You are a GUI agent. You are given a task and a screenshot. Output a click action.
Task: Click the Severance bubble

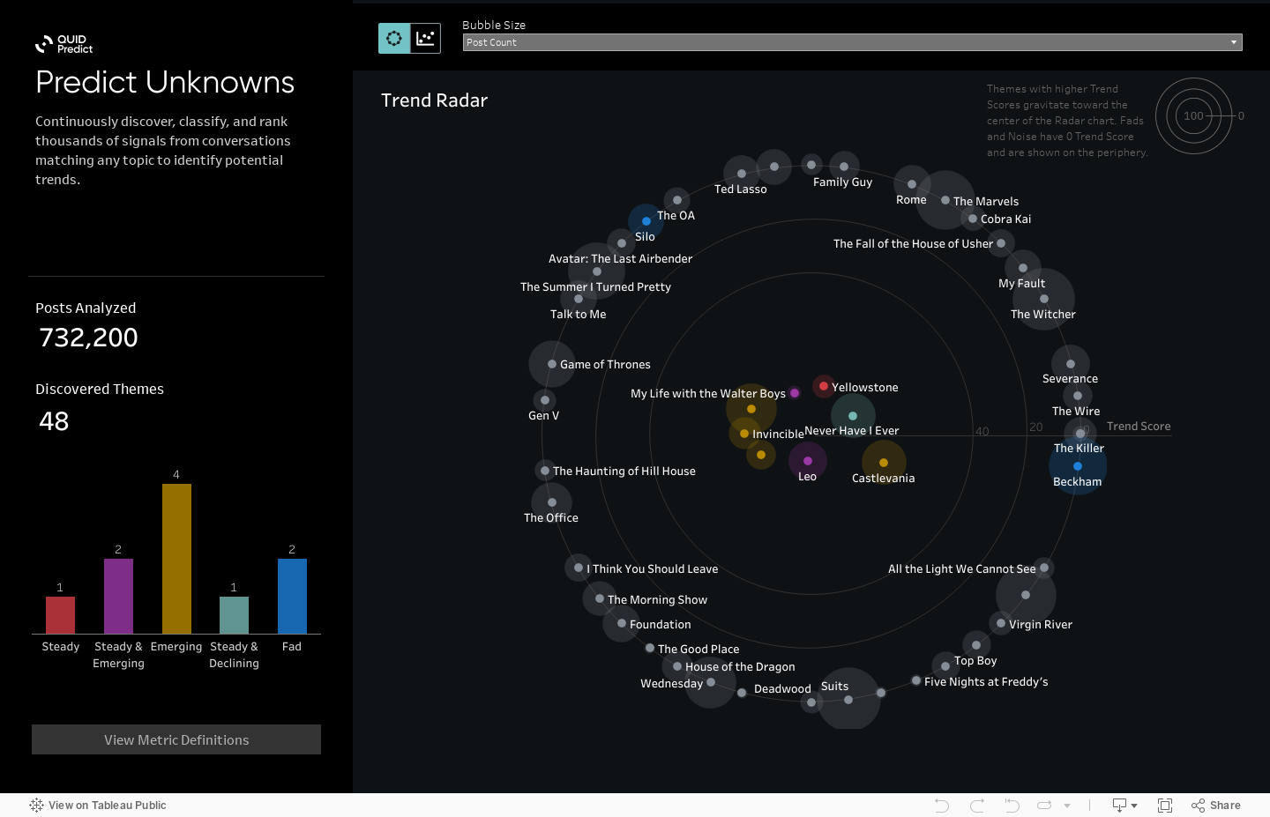click(x=1071, y=364)
